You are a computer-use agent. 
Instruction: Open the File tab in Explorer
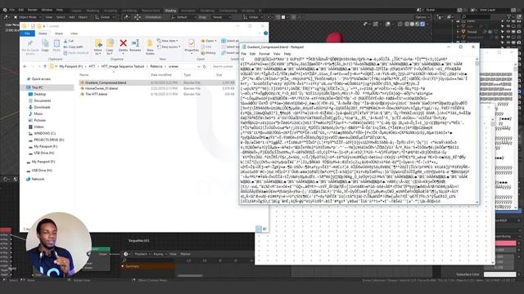click(x=27, y=33)
